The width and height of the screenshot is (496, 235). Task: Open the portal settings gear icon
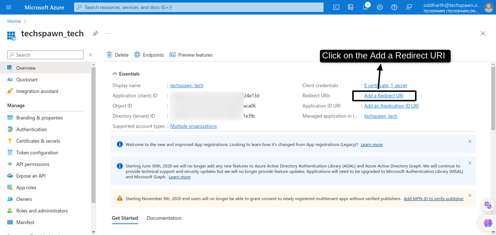pos(380,7)
